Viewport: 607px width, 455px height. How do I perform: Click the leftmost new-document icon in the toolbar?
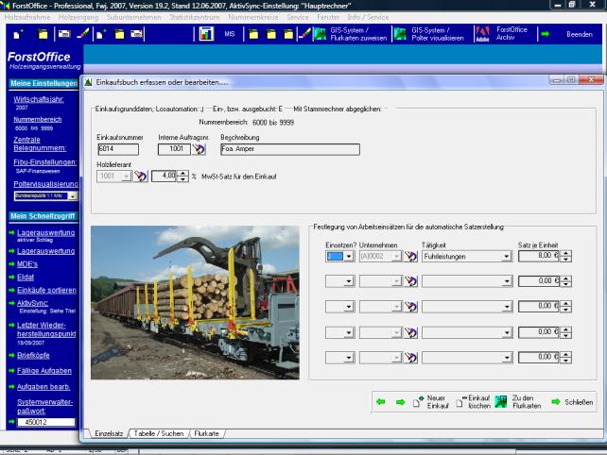pos(18,34)
